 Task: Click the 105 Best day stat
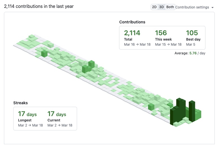point(192,33)
